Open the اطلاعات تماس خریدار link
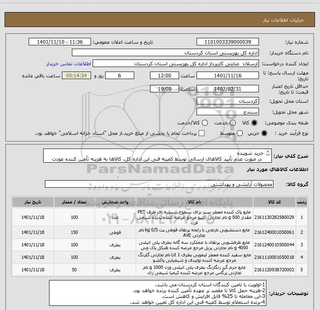 click(69, 64)
